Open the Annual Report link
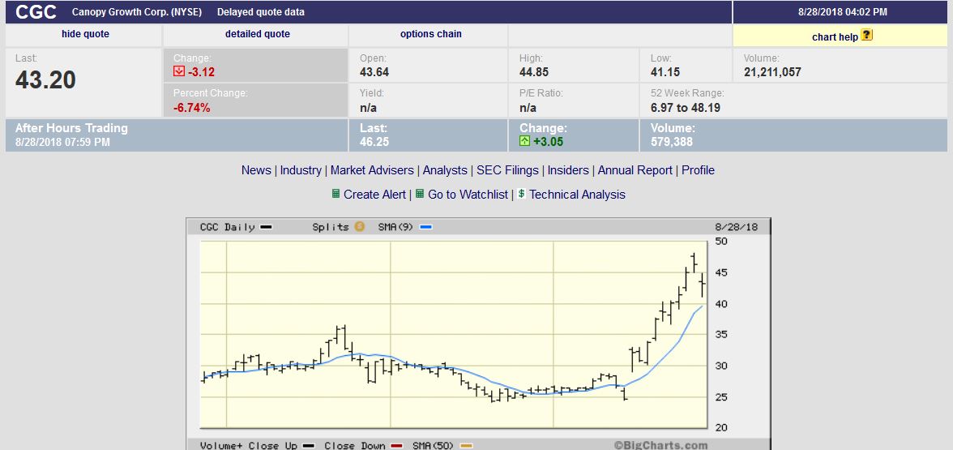Screen dimensions: 953x450 pyautogui.click(x=635, y=170)
